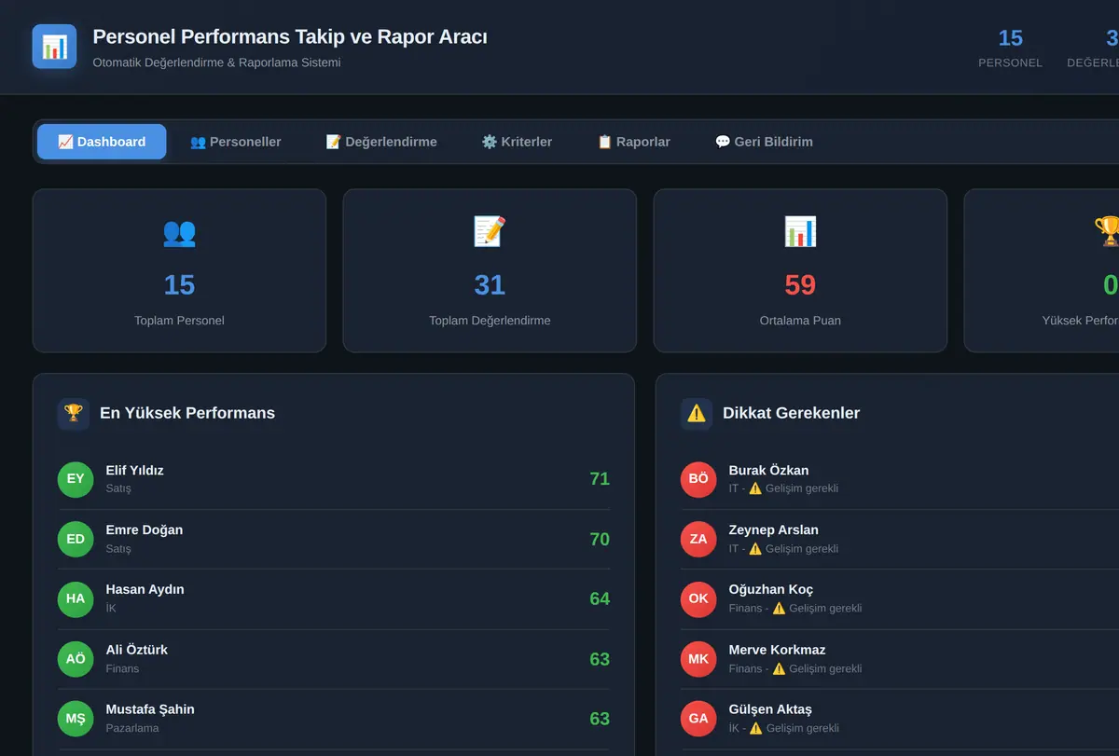Viewport: 1119px width, 756px height.
Task: Click the OK avatar for Oğuzhan Koç
Action: [x=698, y=598]
